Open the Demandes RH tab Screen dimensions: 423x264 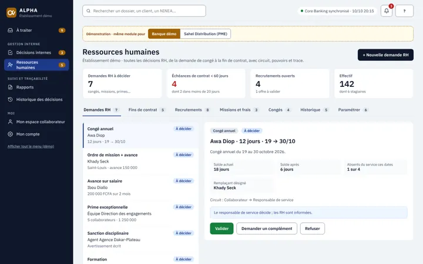(x=102, y=110)
